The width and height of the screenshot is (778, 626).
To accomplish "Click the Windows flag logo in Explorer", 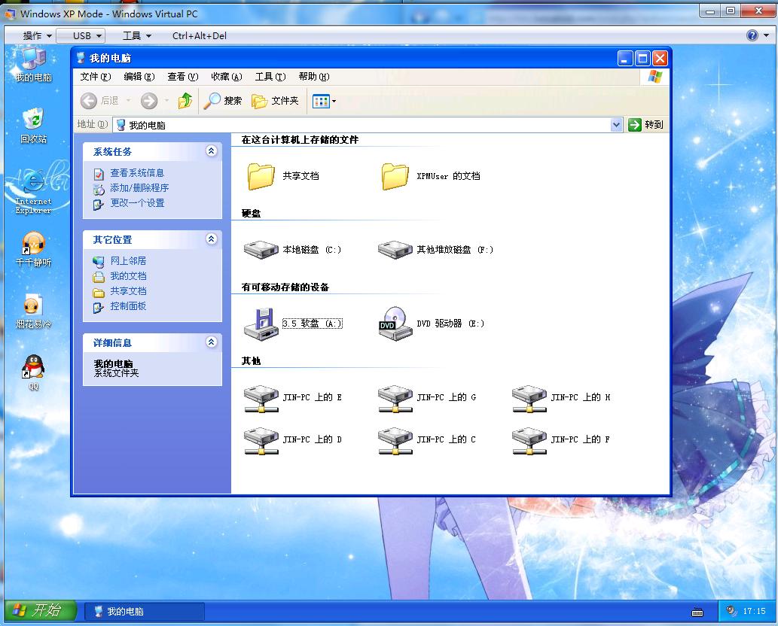I will pyautogui.click(x=654, y=76).
